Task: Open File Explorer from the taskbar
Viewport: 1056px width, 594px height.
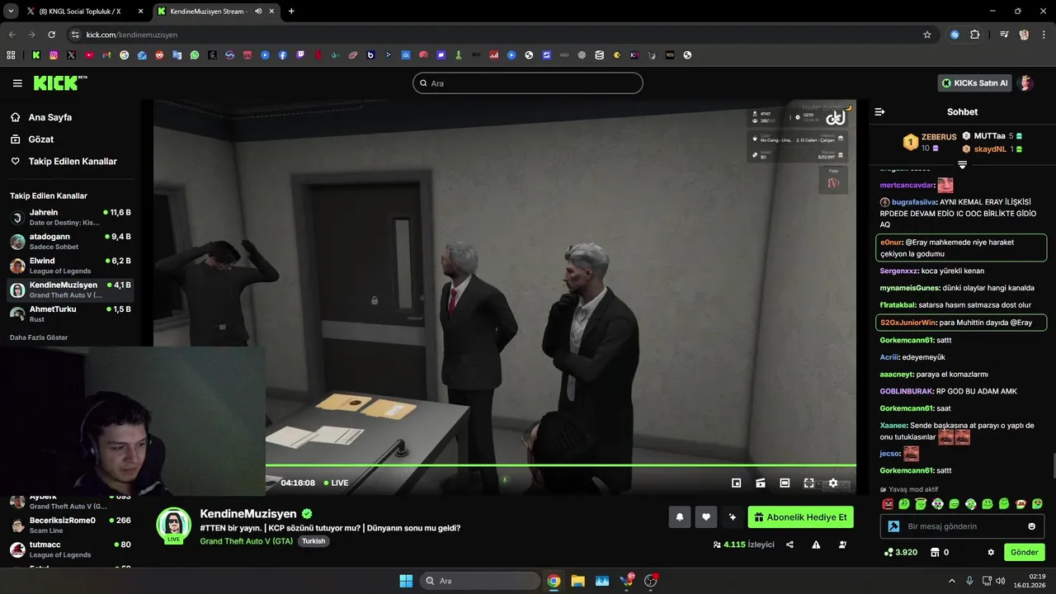Action: point(577,581)
